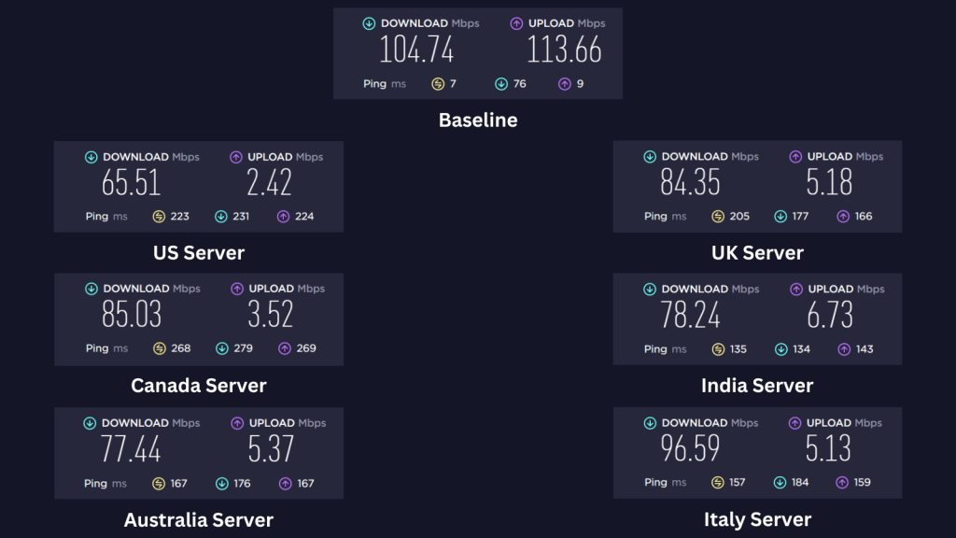Image resolution: width=956 pixels, height=538 pixels.
Task: Select the Baseline download speed 104.74
Action: click(416, 50)
